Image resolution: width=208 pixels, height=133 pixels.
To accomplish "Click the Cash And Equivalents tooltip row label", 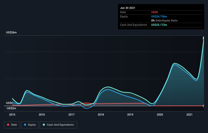I will click(x=134, y=25).
